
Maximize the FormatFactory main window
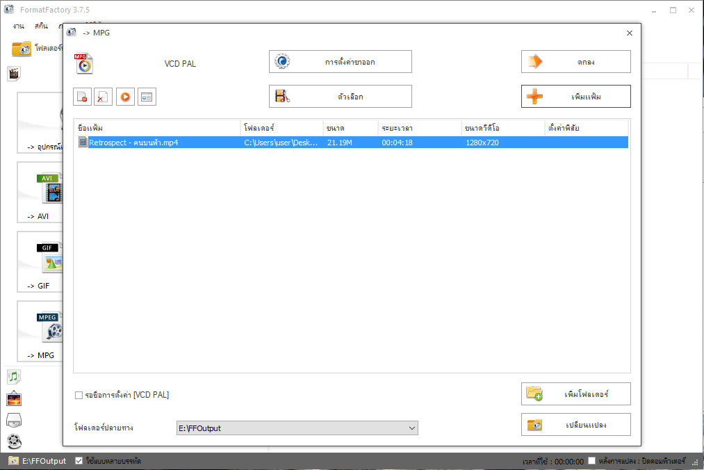click(x=673, y=10)
